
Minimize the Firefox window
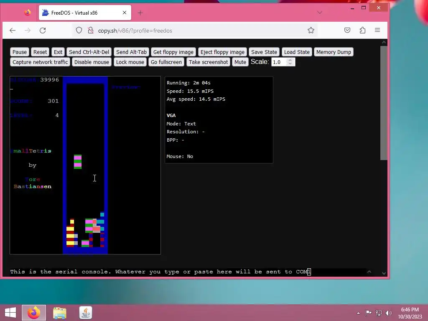coord(352,8)
